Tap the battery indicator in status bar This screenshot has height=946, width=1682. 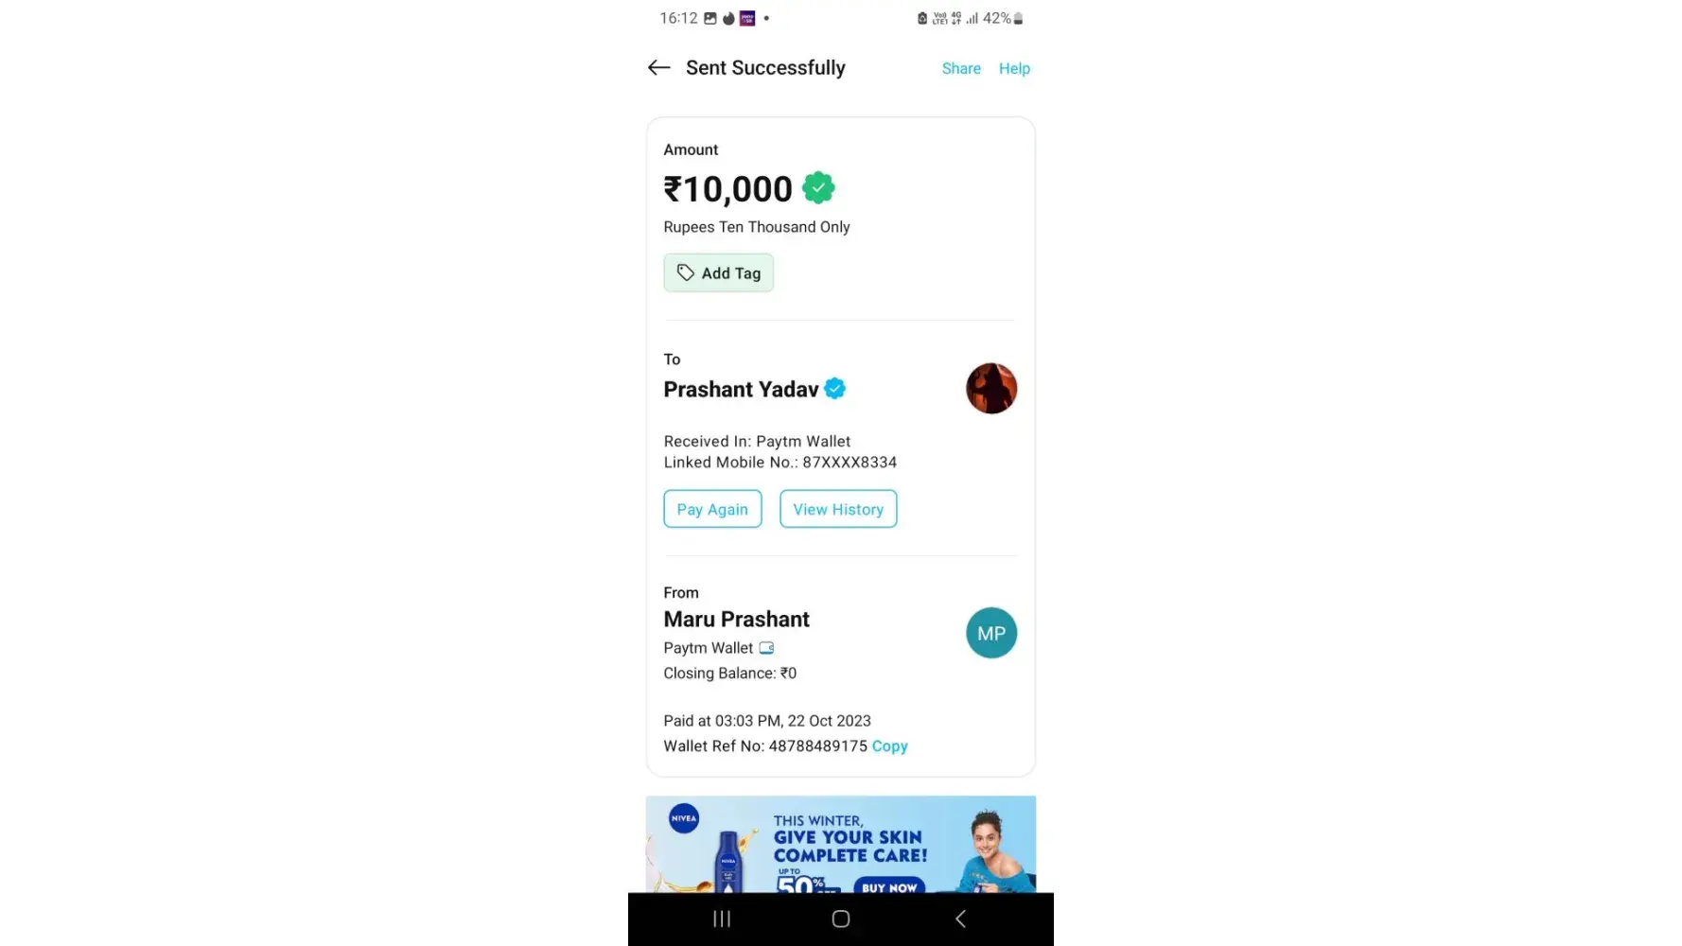click(1018, 18)
